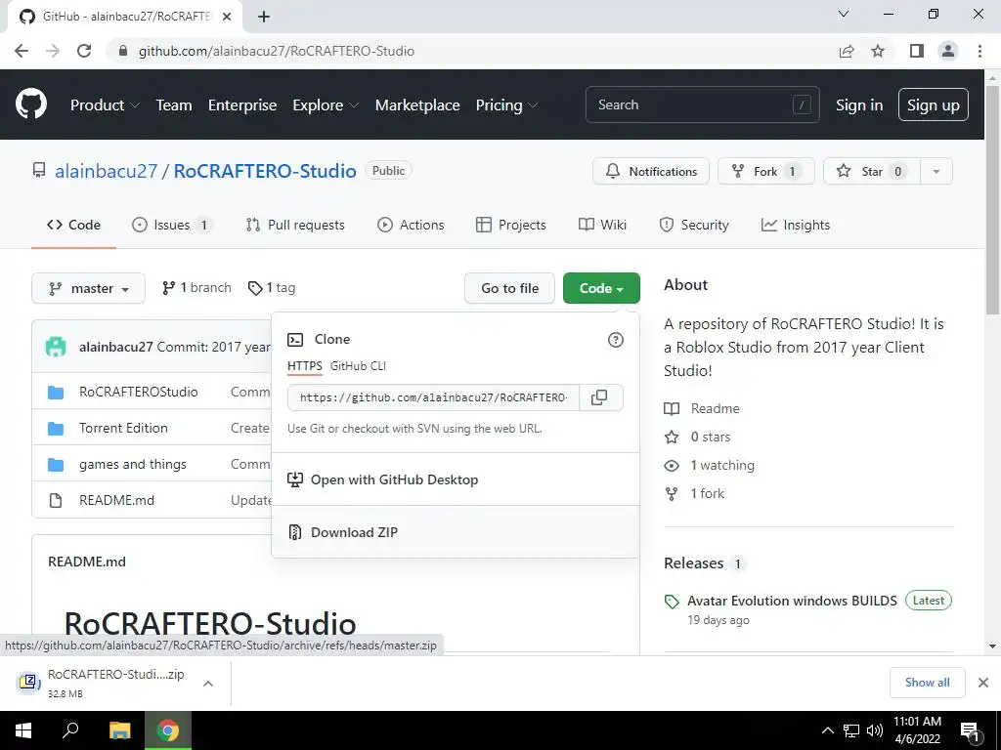
Task: Switch to the Pull requests tab
Action: [295, 225]
